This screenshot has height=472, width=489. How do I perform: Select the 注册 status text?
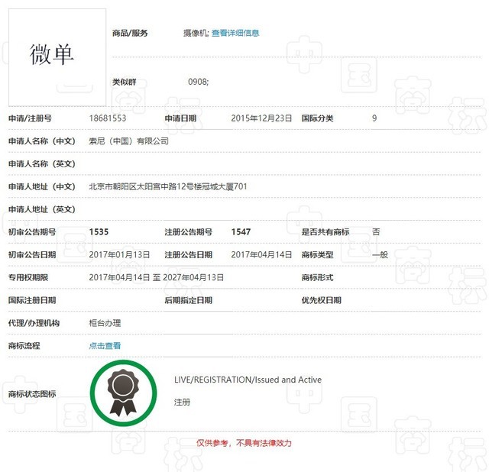(182, 402)
